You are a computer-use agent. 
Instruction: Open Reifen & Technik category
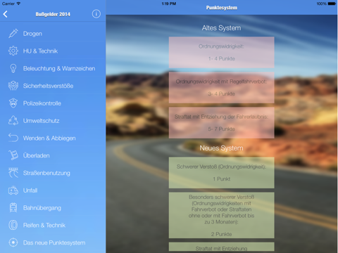[53, 225]
